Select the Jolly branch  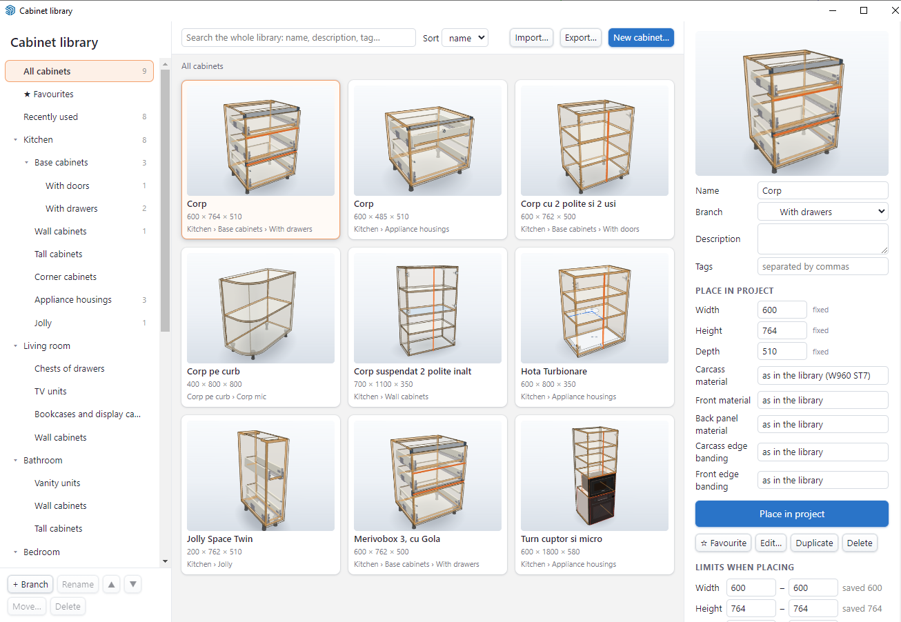[x=79, y=323]
